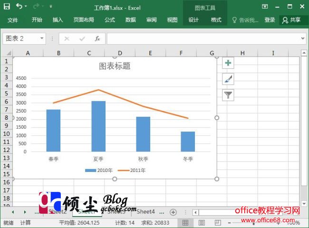Click the Cancel X icon in formula bar
Screen dimensions: 309x228
coord(67,38)
